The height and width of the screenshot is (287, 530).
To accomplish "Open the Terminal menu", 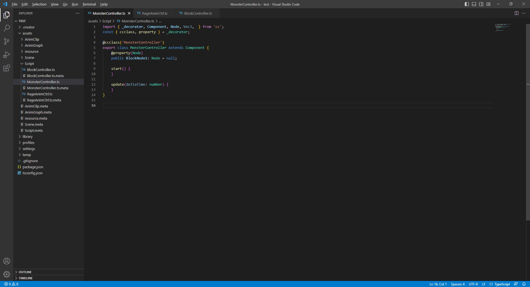I will point(89,4).
